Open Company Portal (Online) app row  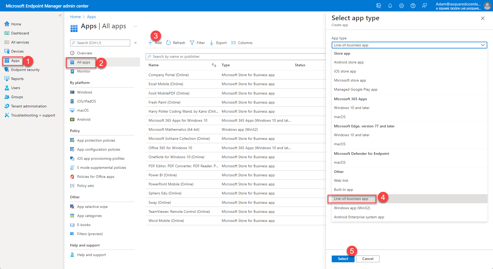tap(236, 75)
